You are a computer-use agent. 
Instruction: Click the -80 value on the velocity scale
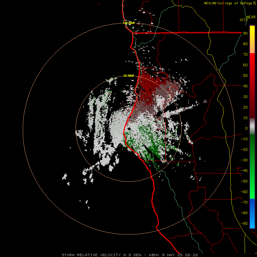tap(244, 213)
